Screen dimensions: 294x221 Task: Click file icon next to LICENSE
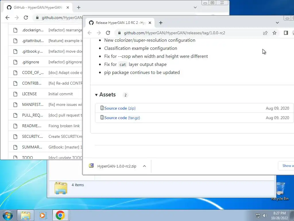pyautogui.click(x=16, y=94)
